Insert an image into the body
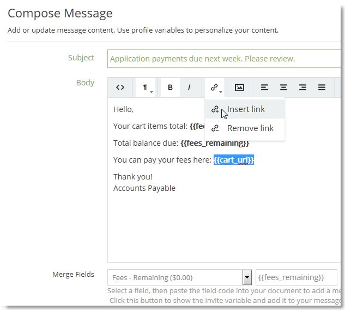Image resolution: width=345 pixels, height=310 pixels. (239, 88)
